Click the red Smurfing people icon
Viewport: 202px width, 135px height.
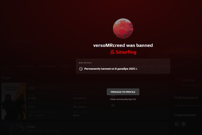point(112,52)
